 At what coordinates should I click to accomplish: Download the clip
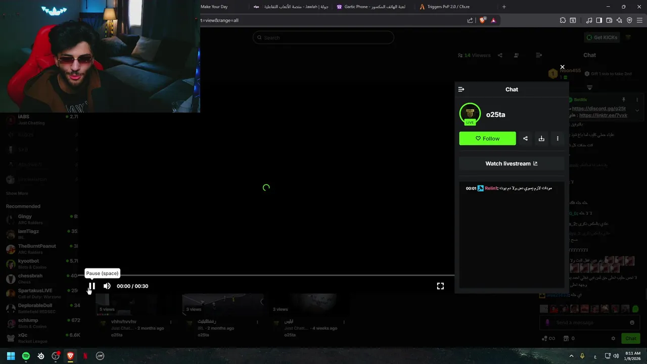click(x=541, y=139)
